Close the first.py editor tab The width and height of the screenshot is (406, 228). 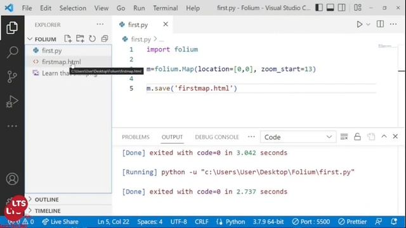point(166,24)
